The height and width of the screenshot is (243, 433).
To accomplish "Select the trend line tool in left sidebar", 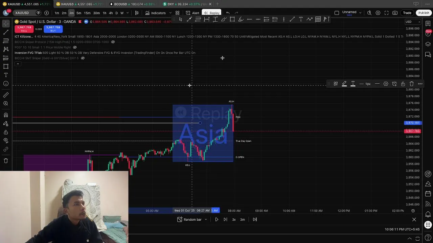I will 6,32.
